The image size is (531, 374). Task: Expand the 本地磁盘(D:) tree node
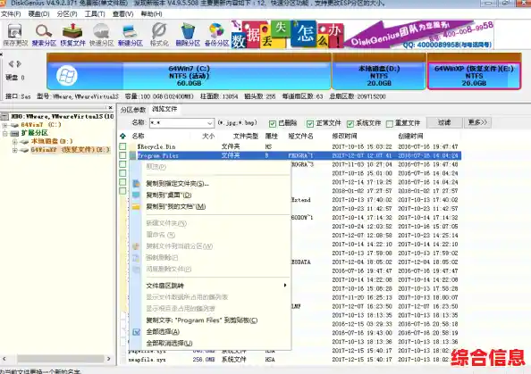[14, 142]
